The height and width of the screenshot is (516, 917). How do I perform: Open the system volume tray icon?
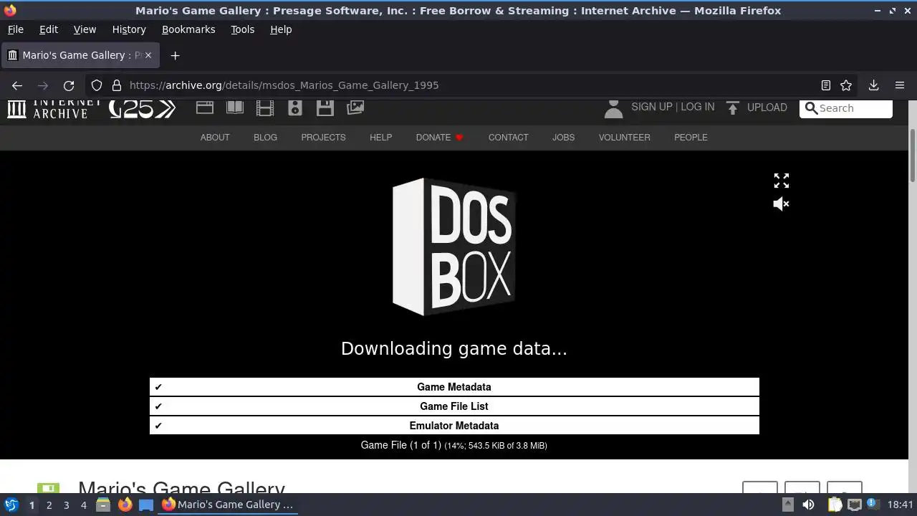click(x=808, y=505)
